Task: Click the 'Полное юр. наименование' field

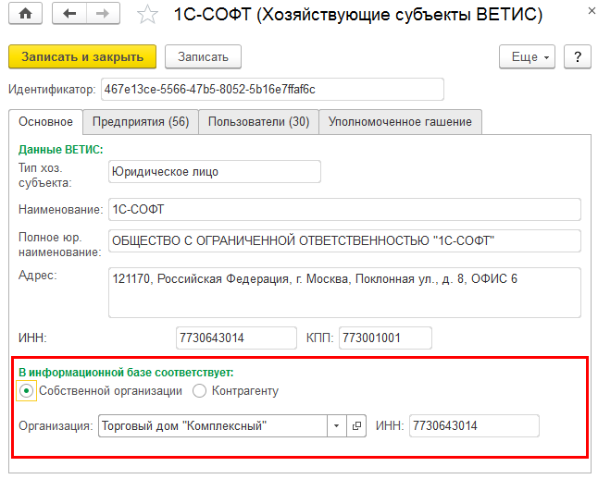Action: 344,240
